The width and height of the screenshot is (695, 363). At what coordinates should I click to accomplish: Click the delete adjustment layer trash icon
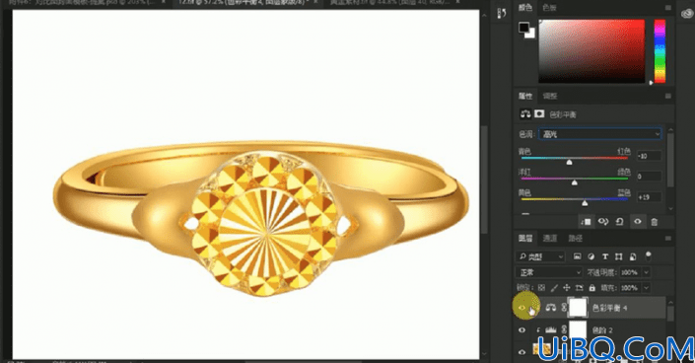655,221
